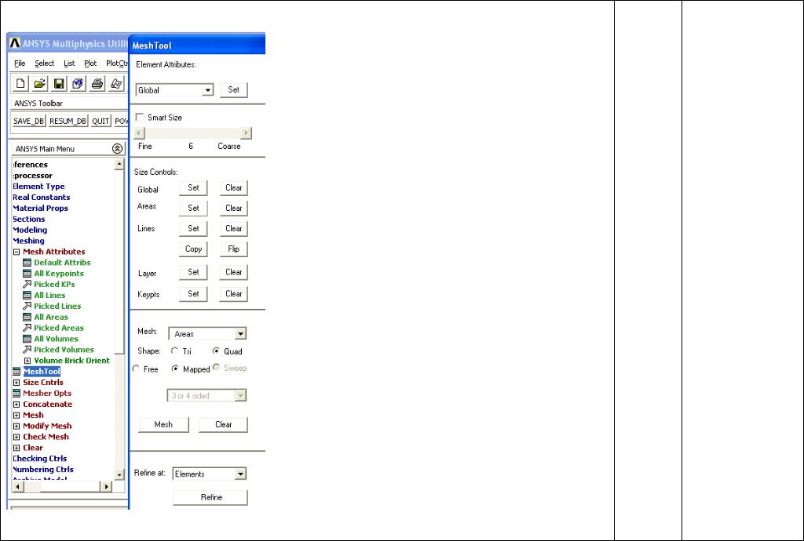Screen dimensions: 804x541
Task: Expand the Volume Brick Orient node
Action: [x=27, y=361]
